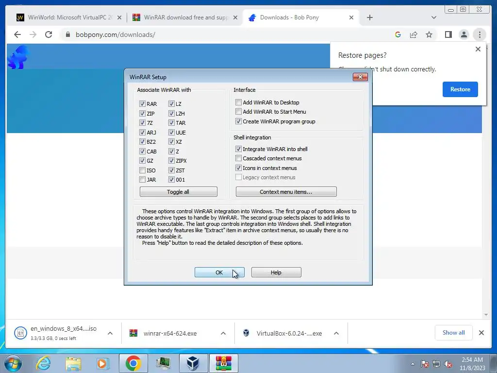This screenshot has height=373, width=497.
Task: Close the WinRAR download tab
Action: pos(235,17)
